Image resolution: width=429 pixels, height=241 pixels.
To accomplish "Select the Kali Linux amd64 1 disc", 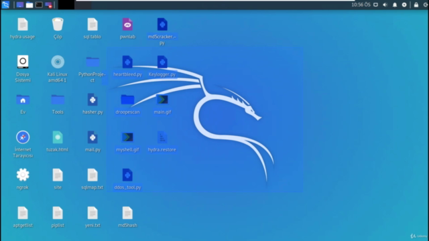I will [x=58, y=69].
